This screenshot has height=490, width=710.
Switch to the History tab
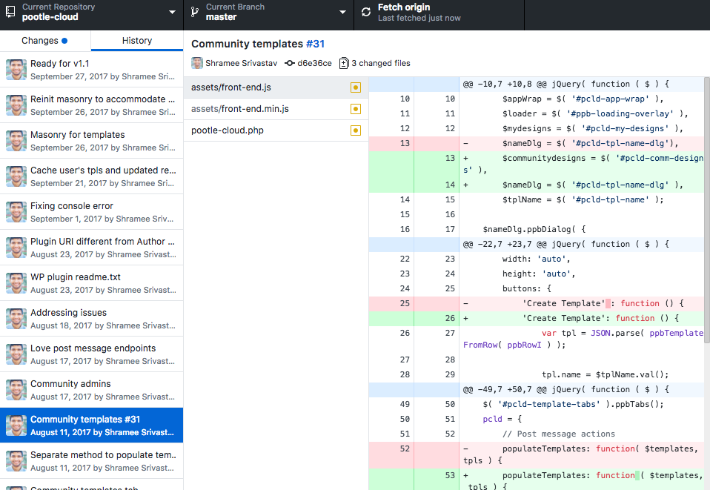click(x=137, y=41)
